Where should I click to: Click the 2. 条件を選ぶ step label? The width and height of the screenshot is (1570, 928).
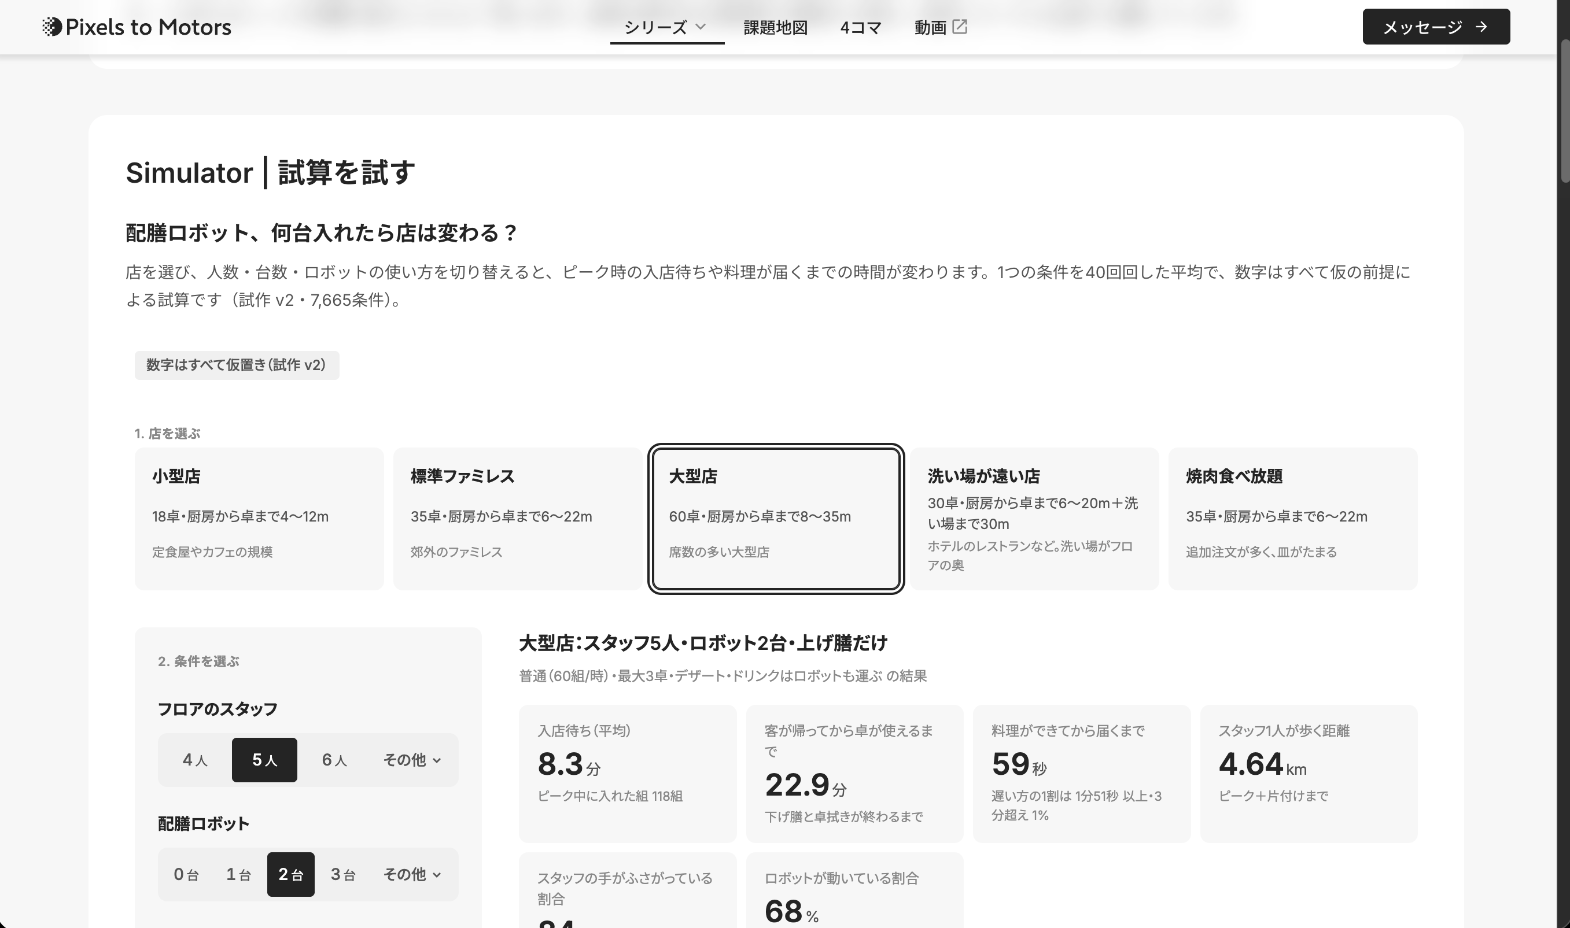point(198,661)
